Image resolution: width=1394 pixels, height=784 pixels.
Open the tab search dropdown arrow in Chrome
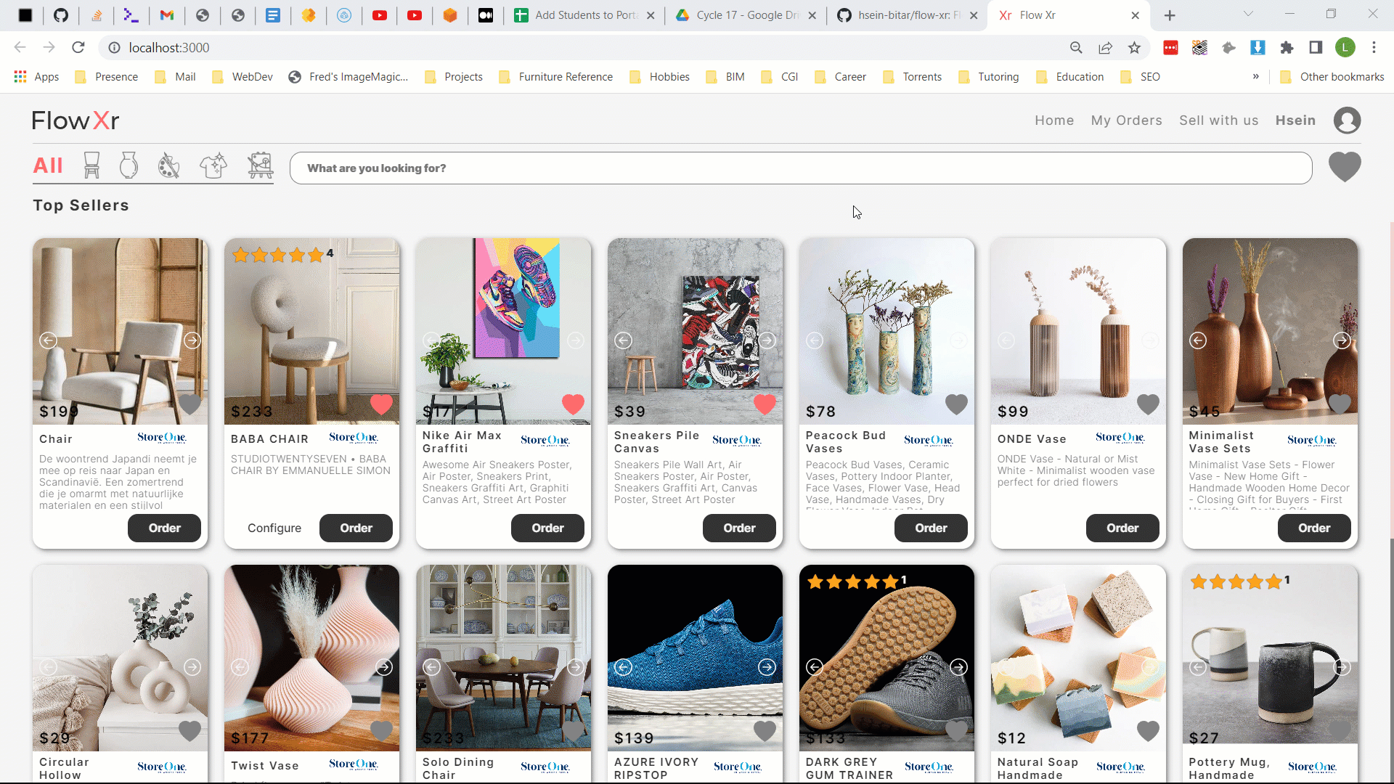point(1248,15)
